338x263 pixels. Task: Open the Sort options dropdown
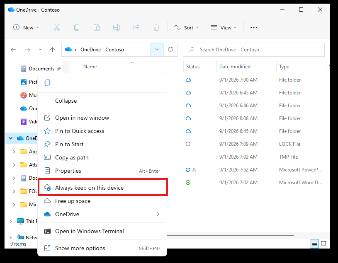pyautogui.click(x=187, y=28)
